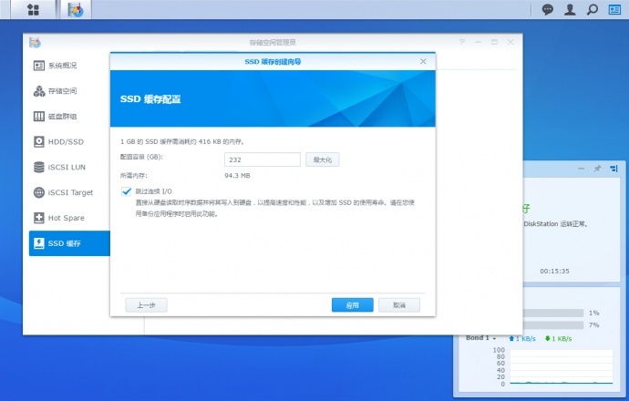Click the 应用 apply button
The height and width of the screenshot is (401, 629).
tap(352, 305)
